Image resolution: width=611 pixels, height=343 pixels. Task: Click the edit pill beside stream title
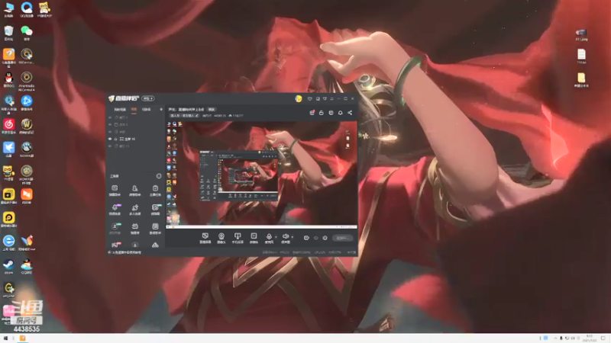[212, 110]
